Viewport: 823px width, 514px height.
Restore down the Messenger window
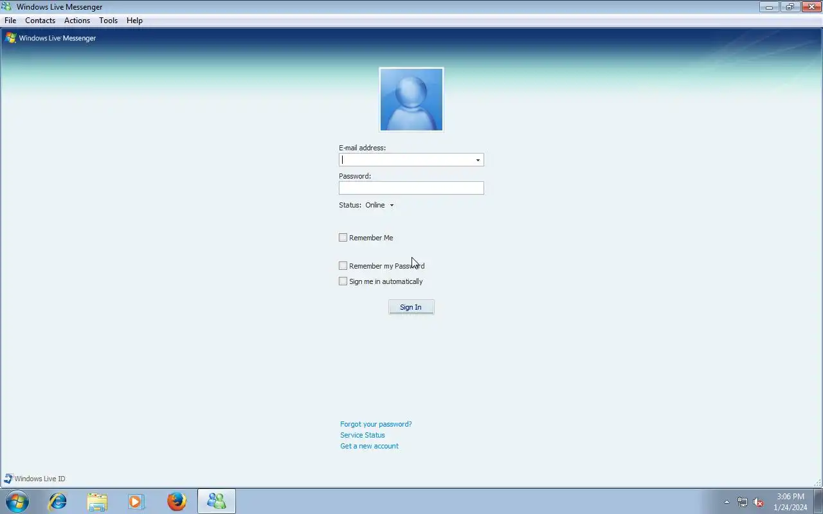(x=790, y=7)
